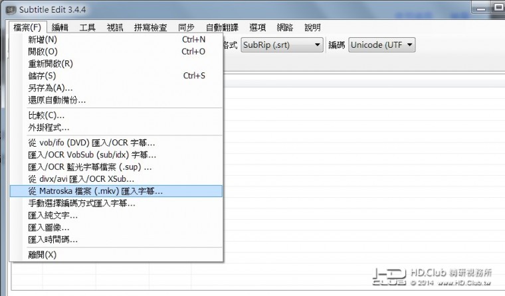Open the 工具 menu
505x296 pixels.
coord(87,27)
